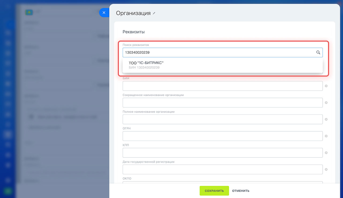Open gear beside Сокращенное наименование организации field
Screen dimensions: 343x198
pos(326,103)
